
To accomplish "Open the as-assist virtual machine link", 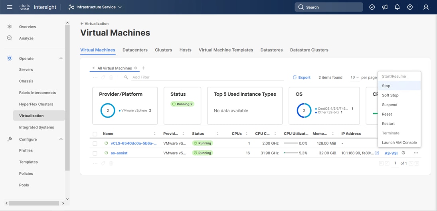I will pos(119,153).
